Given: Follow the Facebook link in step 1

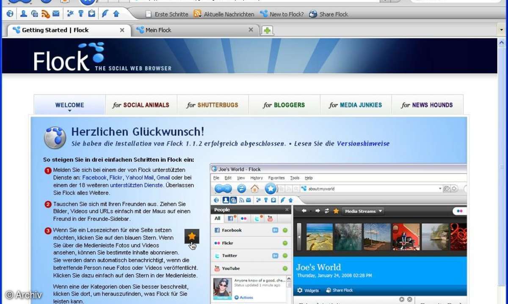Looking at the screenshot, I should click(x=94, y=178).
